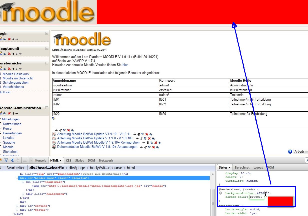This screenshot has height=216, width=308.
Task: Hide the Update V1.9.10 - V1.9.11 resource
Action: click(151, 134)
